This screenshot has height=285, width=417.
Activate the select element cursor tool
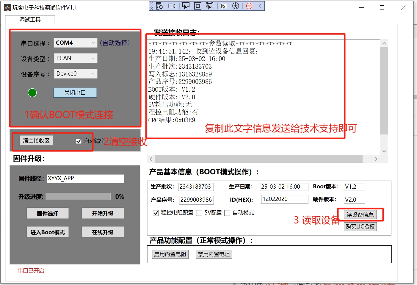[186, 6]
